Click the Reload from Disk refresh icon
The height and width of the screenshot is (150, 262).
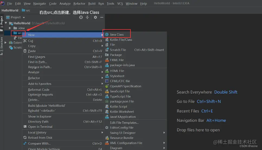coord(25,138)
